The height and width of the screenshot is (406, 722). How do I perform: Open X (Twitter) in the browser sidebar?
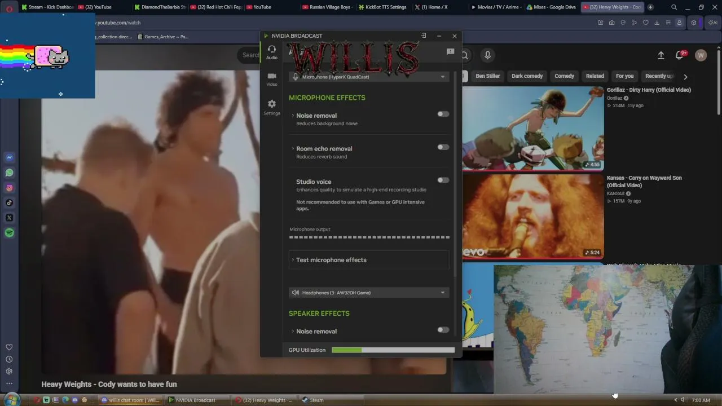pos(9,218)
